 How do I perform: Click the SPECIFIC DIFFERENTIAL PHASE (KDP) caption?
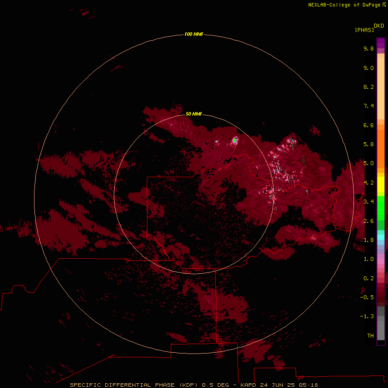tap(134, 385)
